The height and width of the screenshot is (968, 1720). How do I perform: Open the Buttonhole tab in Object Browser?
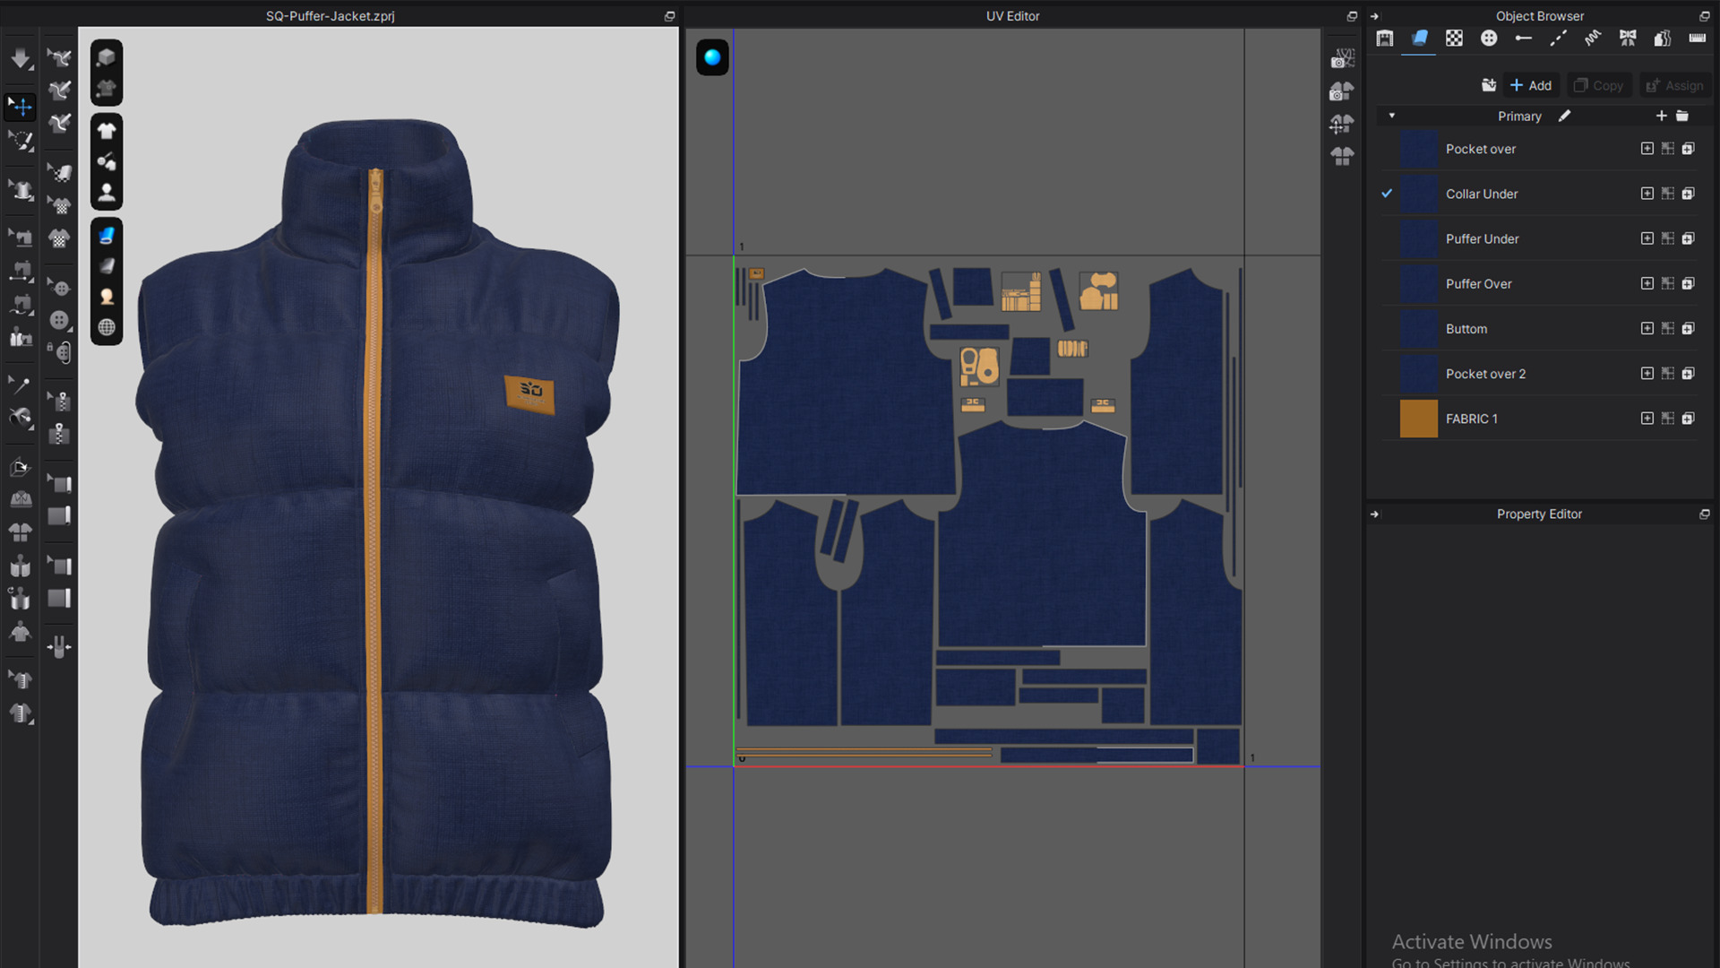(x=1523, y=38)
